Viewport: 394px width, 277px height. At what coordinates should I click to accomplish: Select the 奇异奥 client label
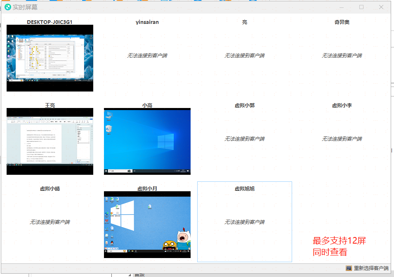[x=342, y=22]
